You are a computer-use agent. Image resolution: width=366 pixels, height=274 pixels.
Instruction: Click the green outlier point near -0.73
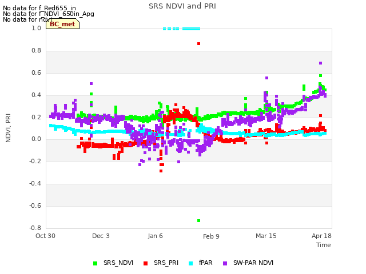[x=198, y=221]
